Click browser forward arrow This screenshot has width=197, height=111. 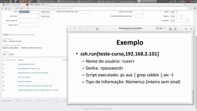(x=6, y=8)
